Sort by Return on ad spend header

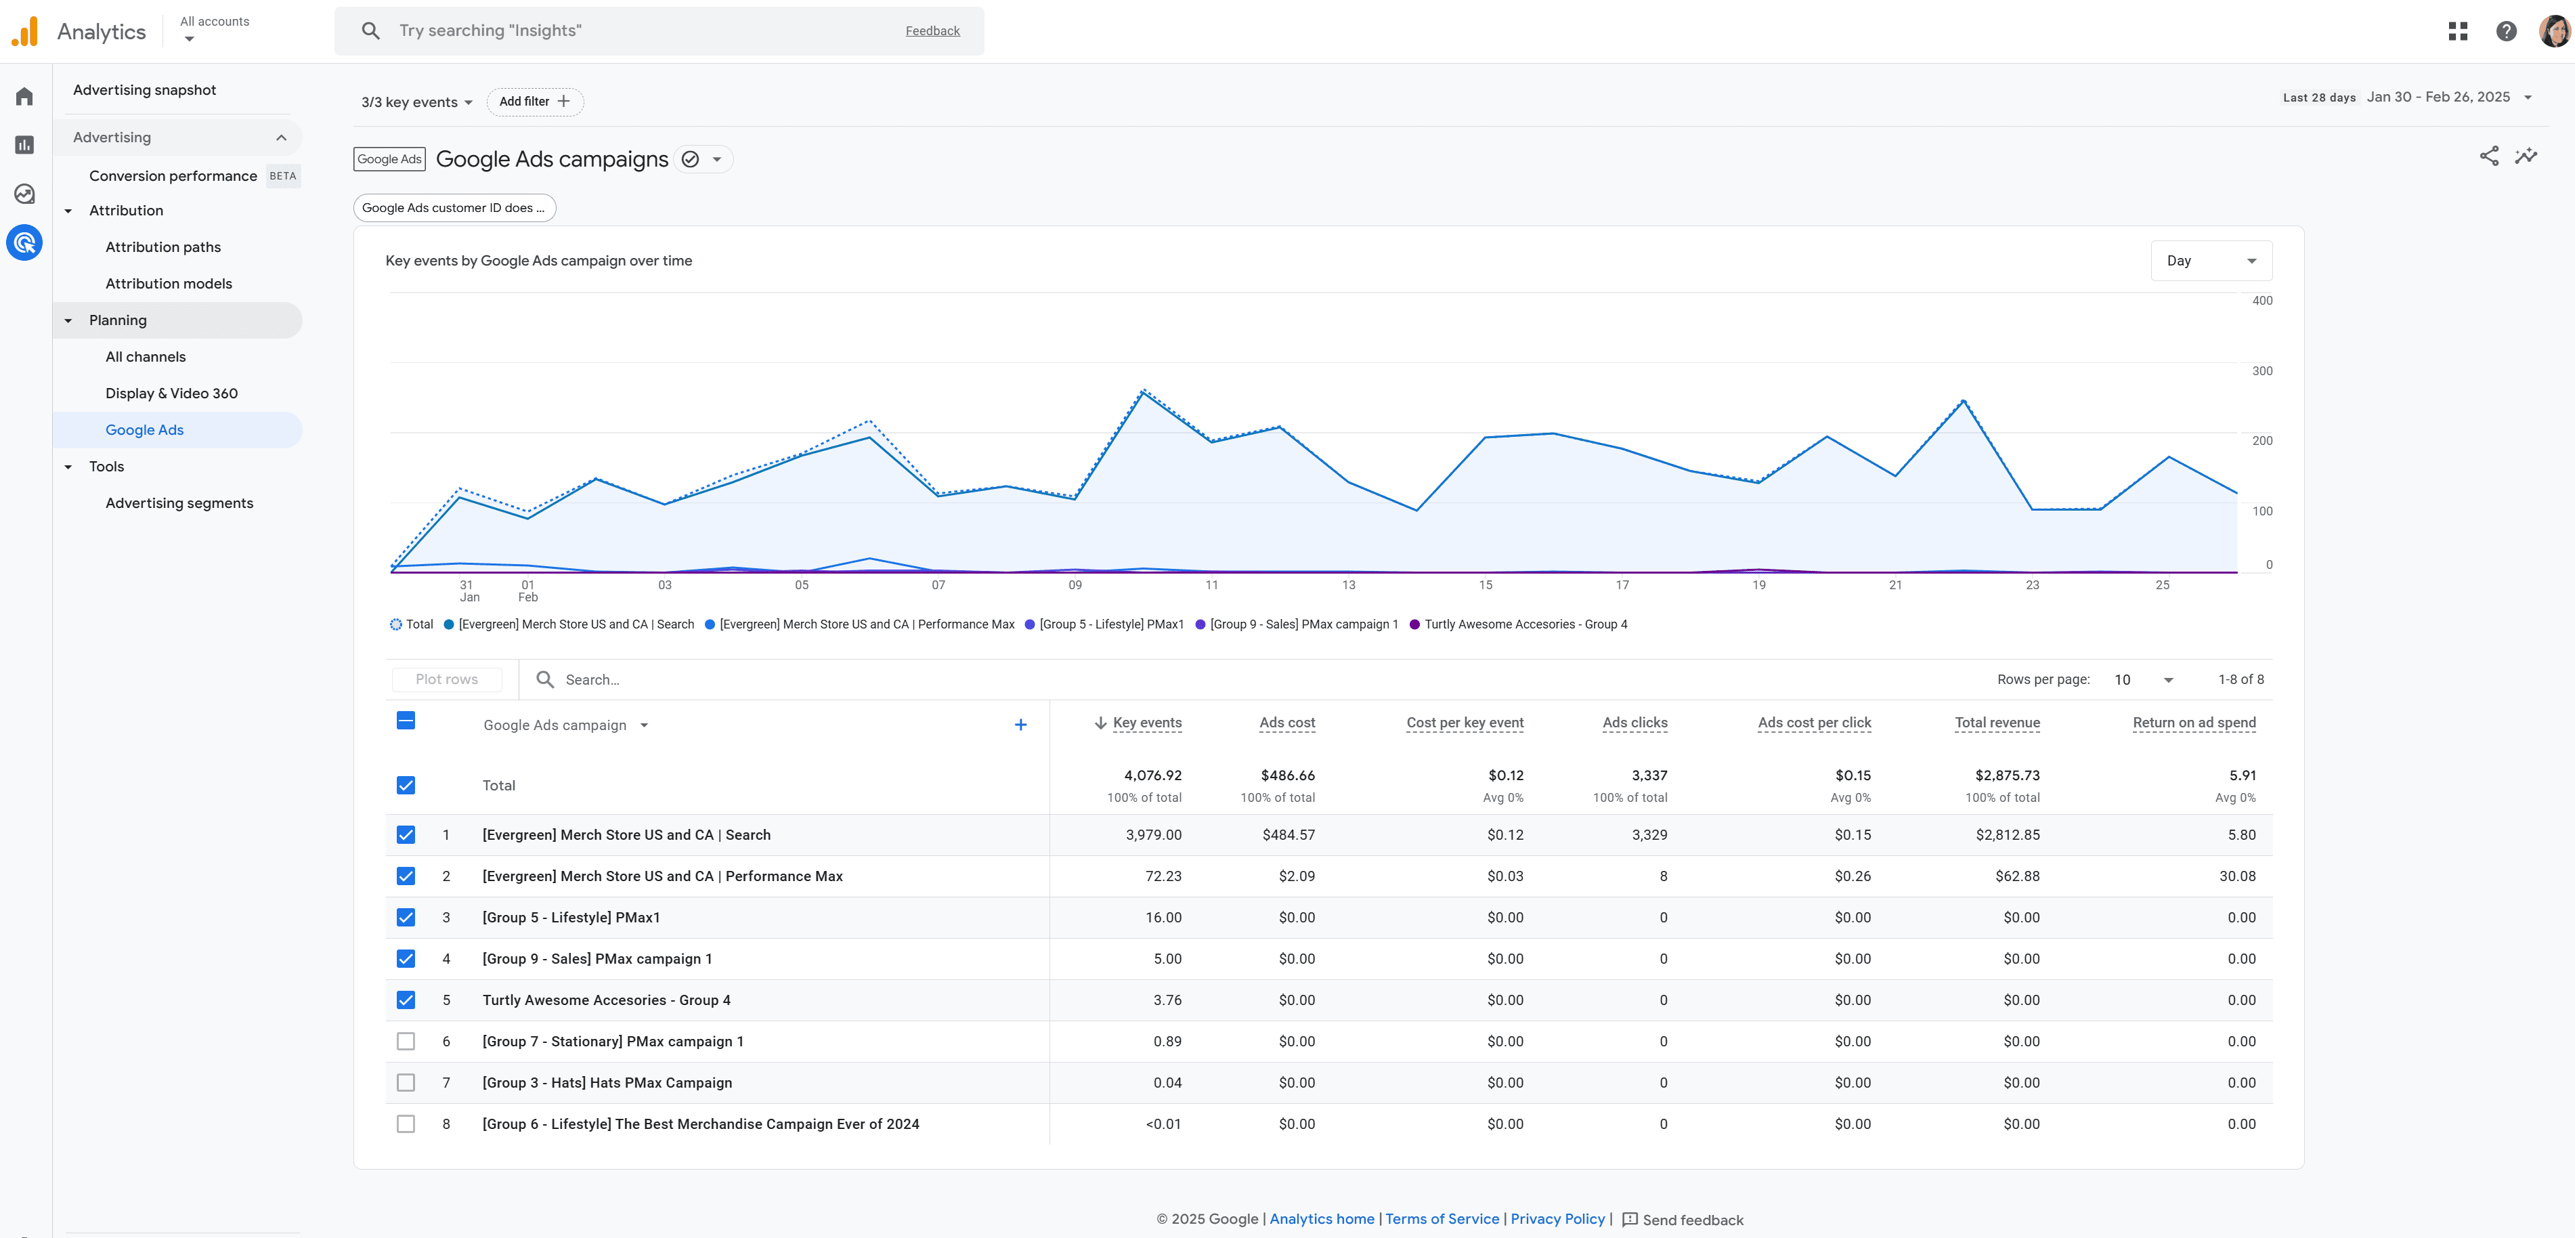(x=2194, y=723)
